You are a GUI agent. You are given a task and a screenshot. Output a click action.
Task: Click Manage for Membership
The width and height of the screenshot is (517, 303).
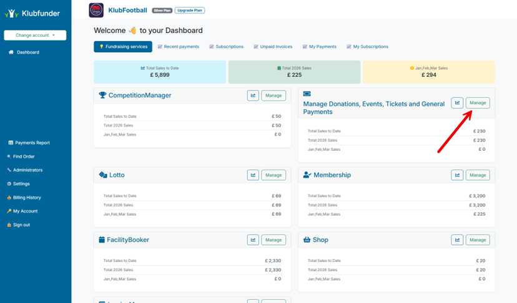(478, 175)
